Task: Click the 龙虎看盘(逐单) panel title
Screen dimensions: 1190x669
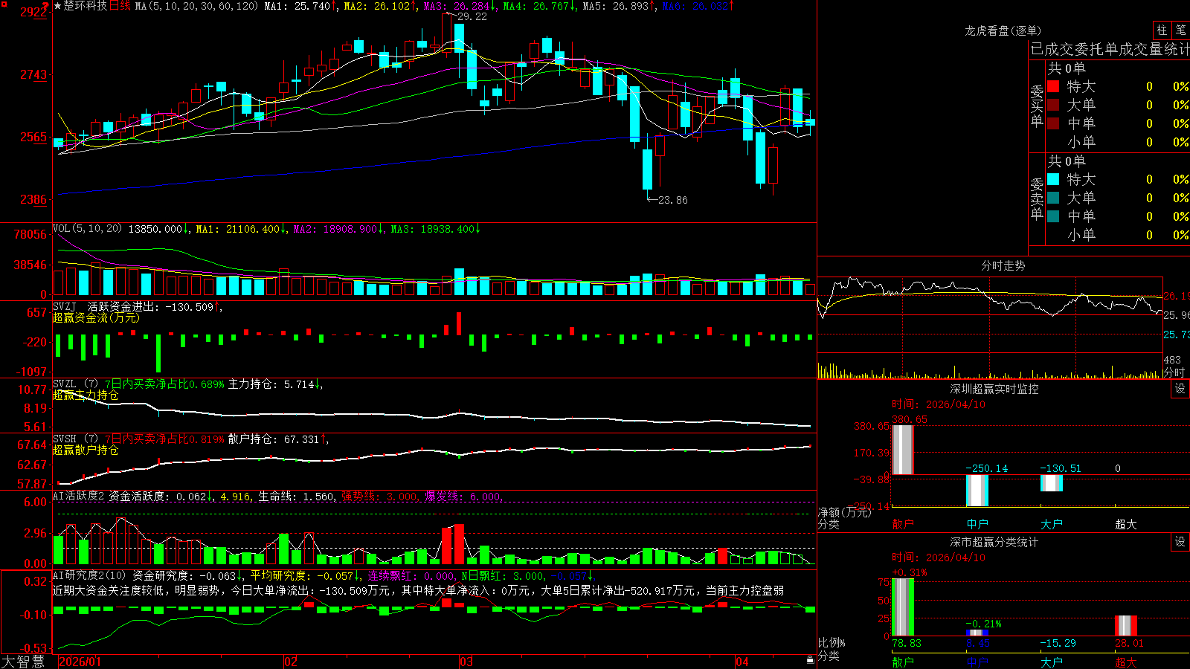Action: pos(1003,30)
